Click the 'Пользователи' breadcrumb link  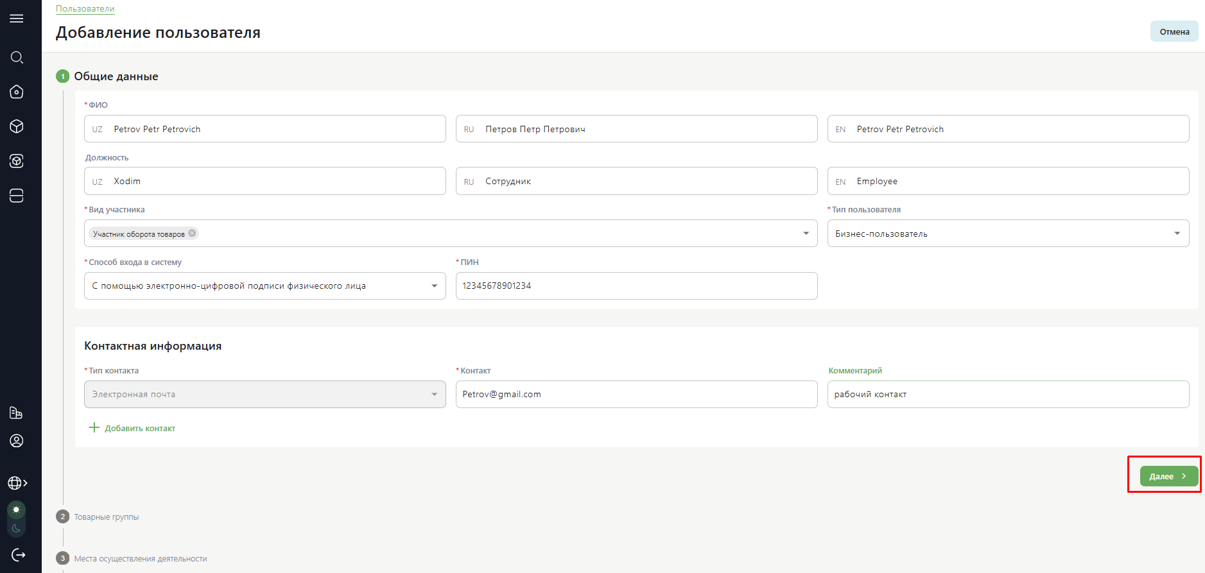tap(85, 9)
